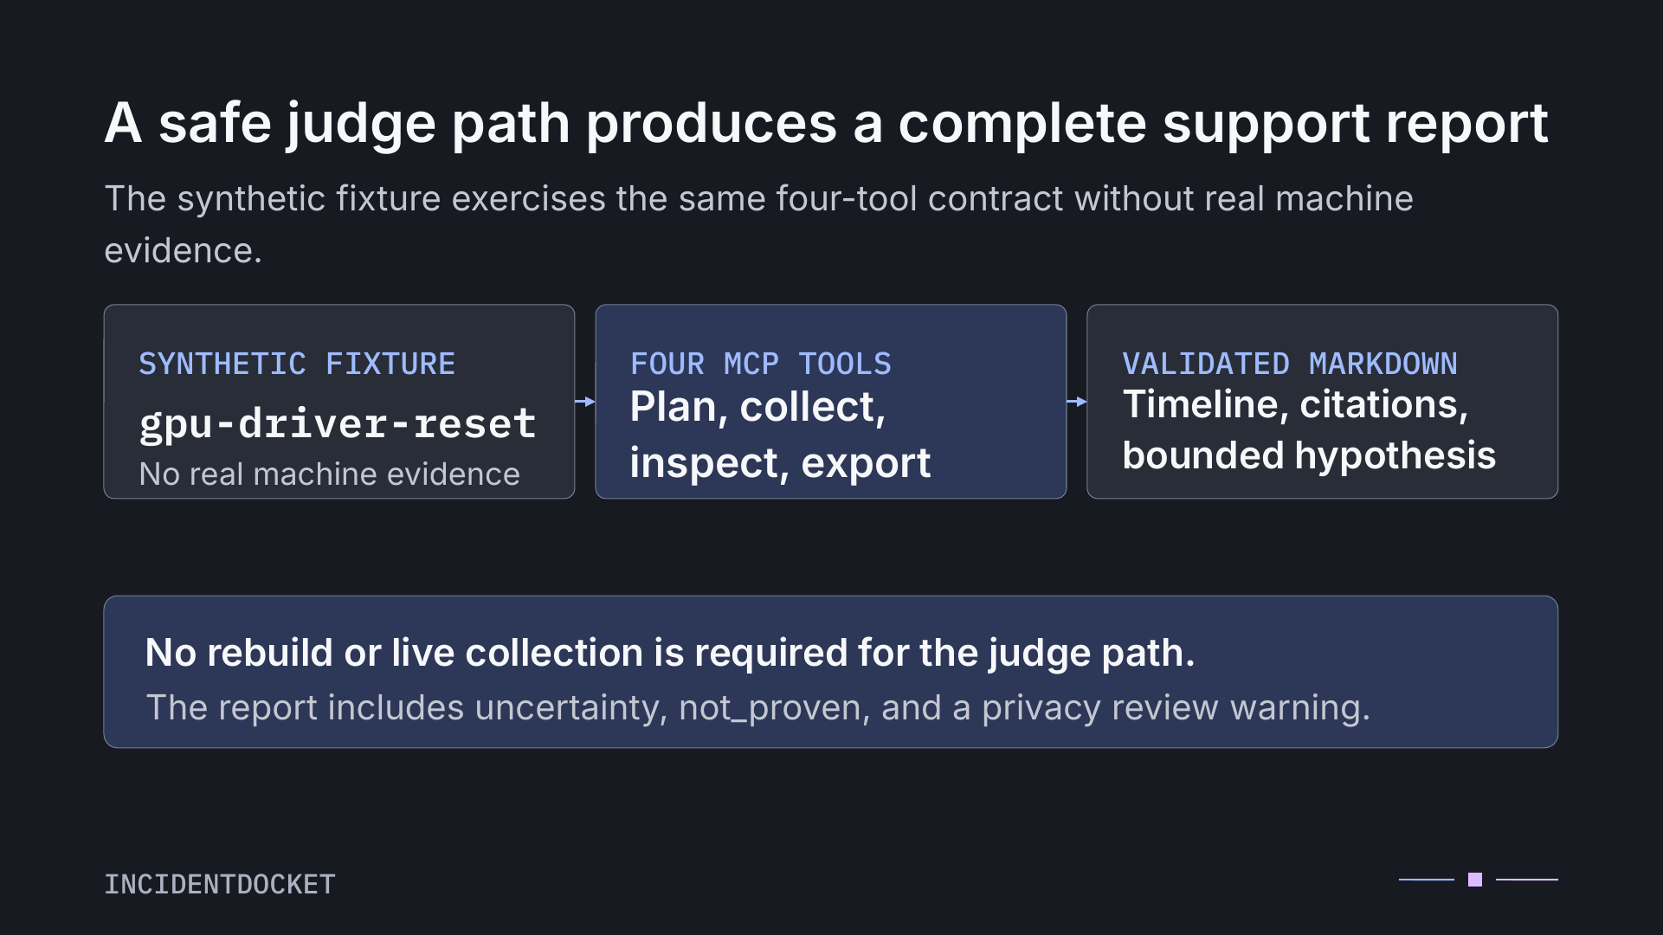This screenshot has height=935, width=1663.
Task: Click the subtitle about synthetic fixture contract
Action: [758, 224]
